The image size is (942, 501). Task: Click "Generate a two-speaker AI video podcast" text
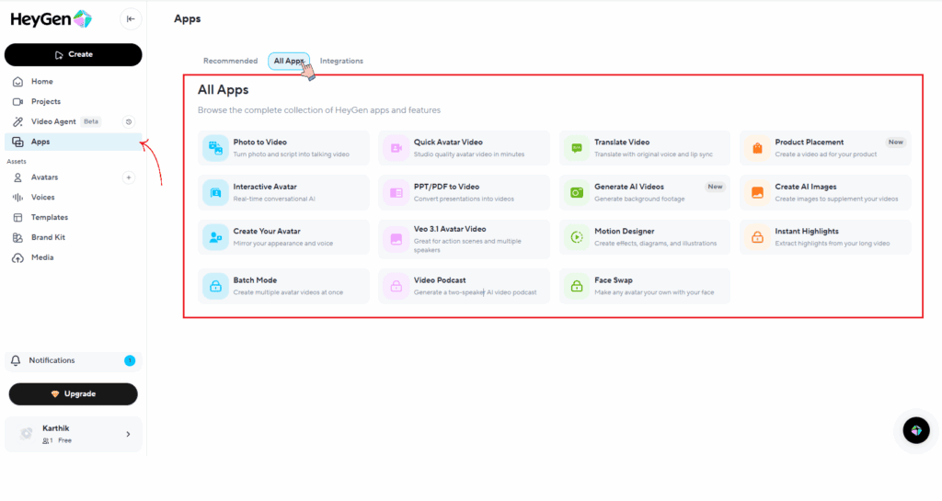[476, 293]
